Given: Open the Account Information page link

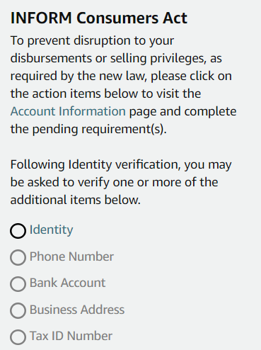Looking at the screenshot, I should [x=68, y=111].
